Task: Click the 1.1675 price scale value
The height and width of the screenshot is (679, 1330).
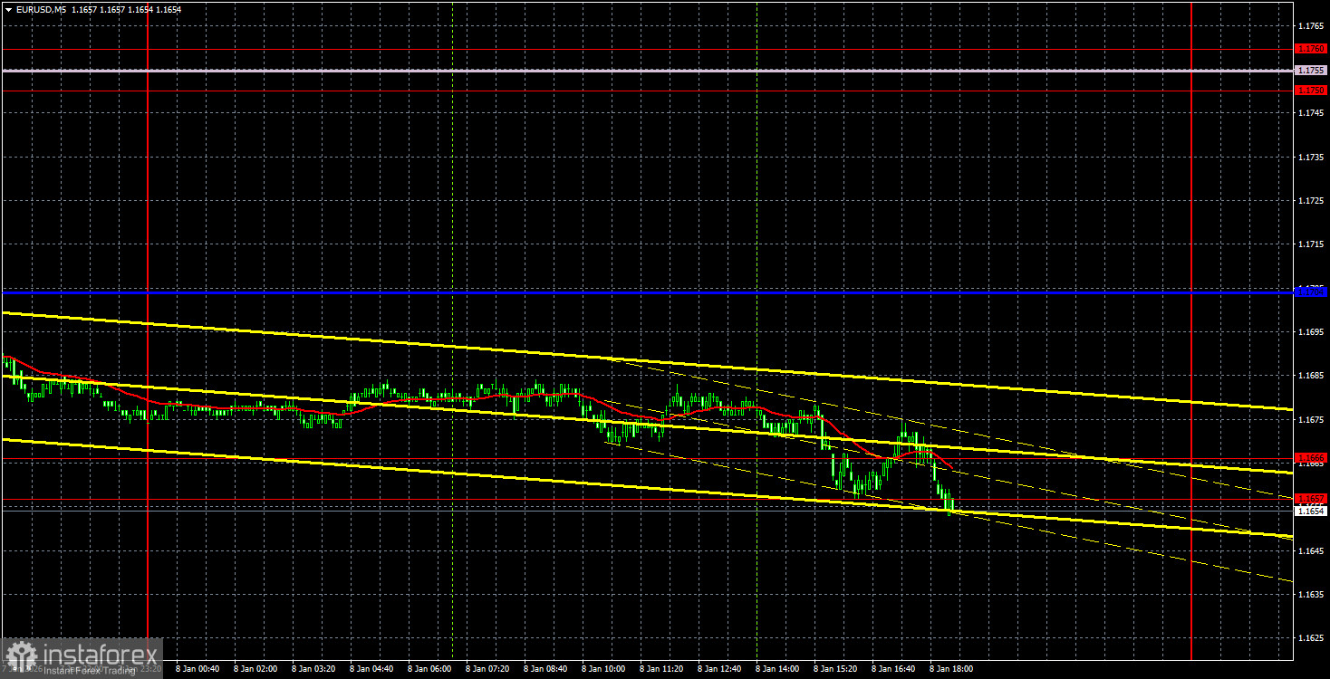Action: point(1311,419)
